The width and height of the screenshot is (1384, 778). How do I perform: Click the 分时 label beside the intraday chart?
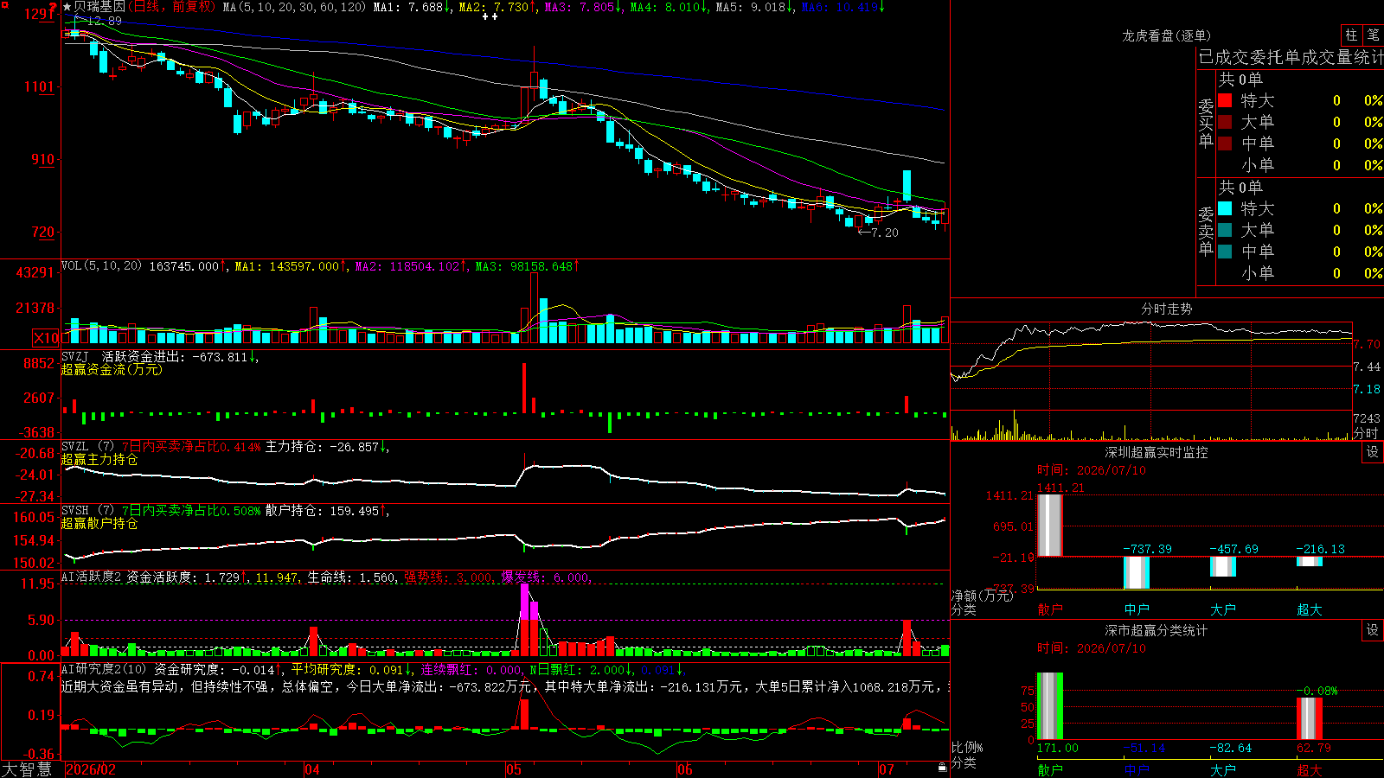(1366, 433)
